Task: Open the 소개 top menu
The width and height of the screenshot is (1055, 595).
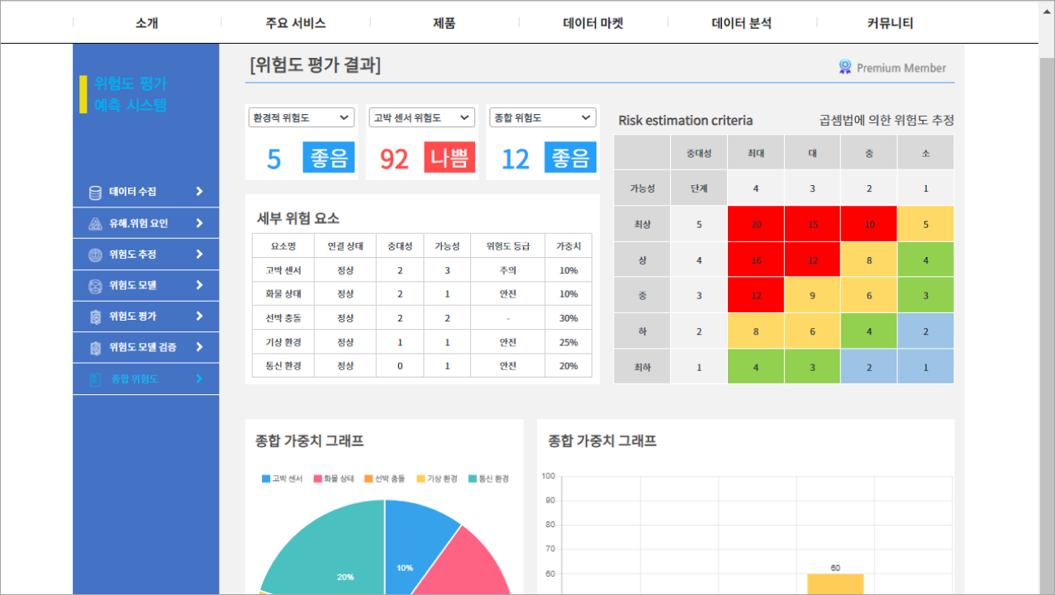Action: 147,23
